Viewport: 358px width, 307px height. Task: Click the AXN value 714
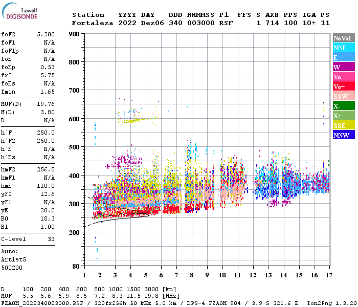[x=272, y=23]
